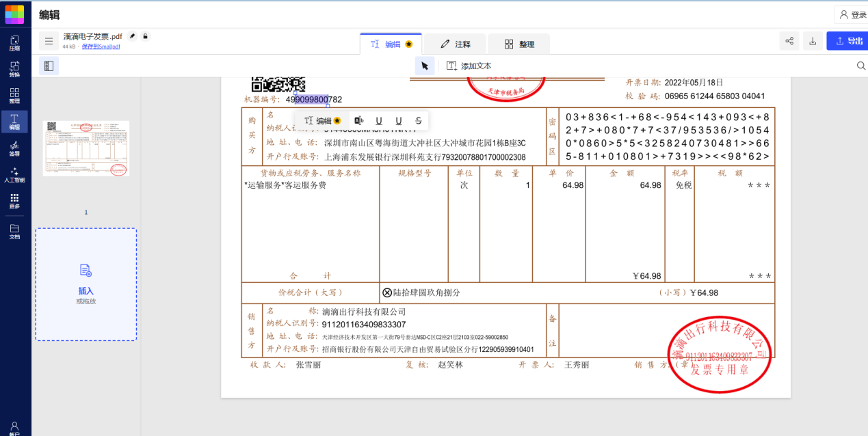
Task: Click the first underline icon in floating toolbar
Action: (x=379, y=121)
